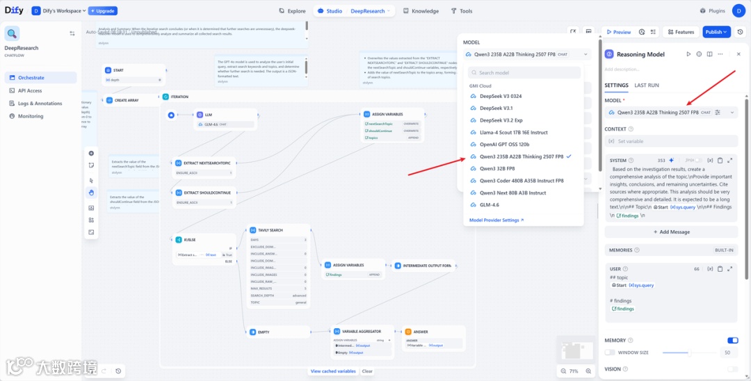Run this step using the play icon
This screenshot has height=381, width=751.
point(688,54)
